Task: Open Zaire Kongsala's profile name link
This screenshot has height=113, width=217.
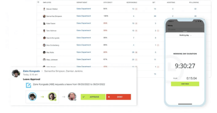Action: pyautogui.click(x=31, y=71)
